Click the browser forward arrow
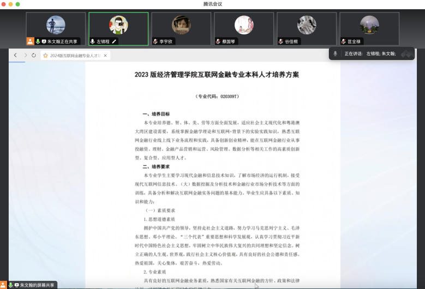This screenshot has width=425, height=289. coord(25,55)
